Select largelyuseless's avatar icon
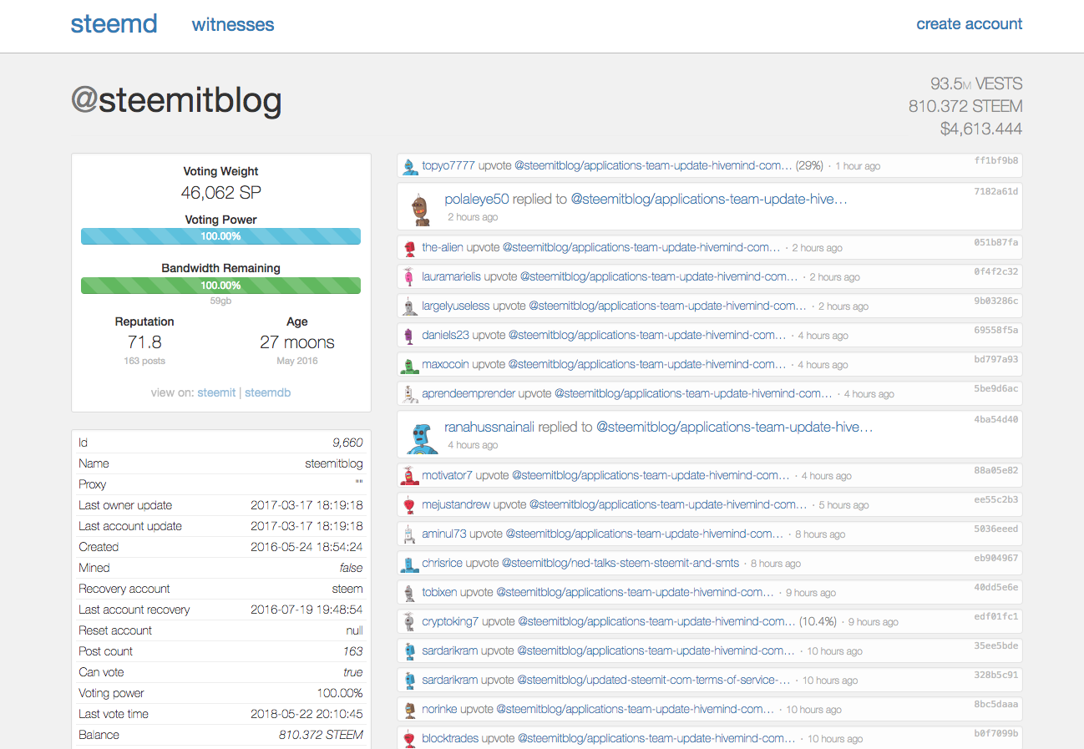This screenshot has width=1084, height=749. pyautogui.click(x=409, y=306)
